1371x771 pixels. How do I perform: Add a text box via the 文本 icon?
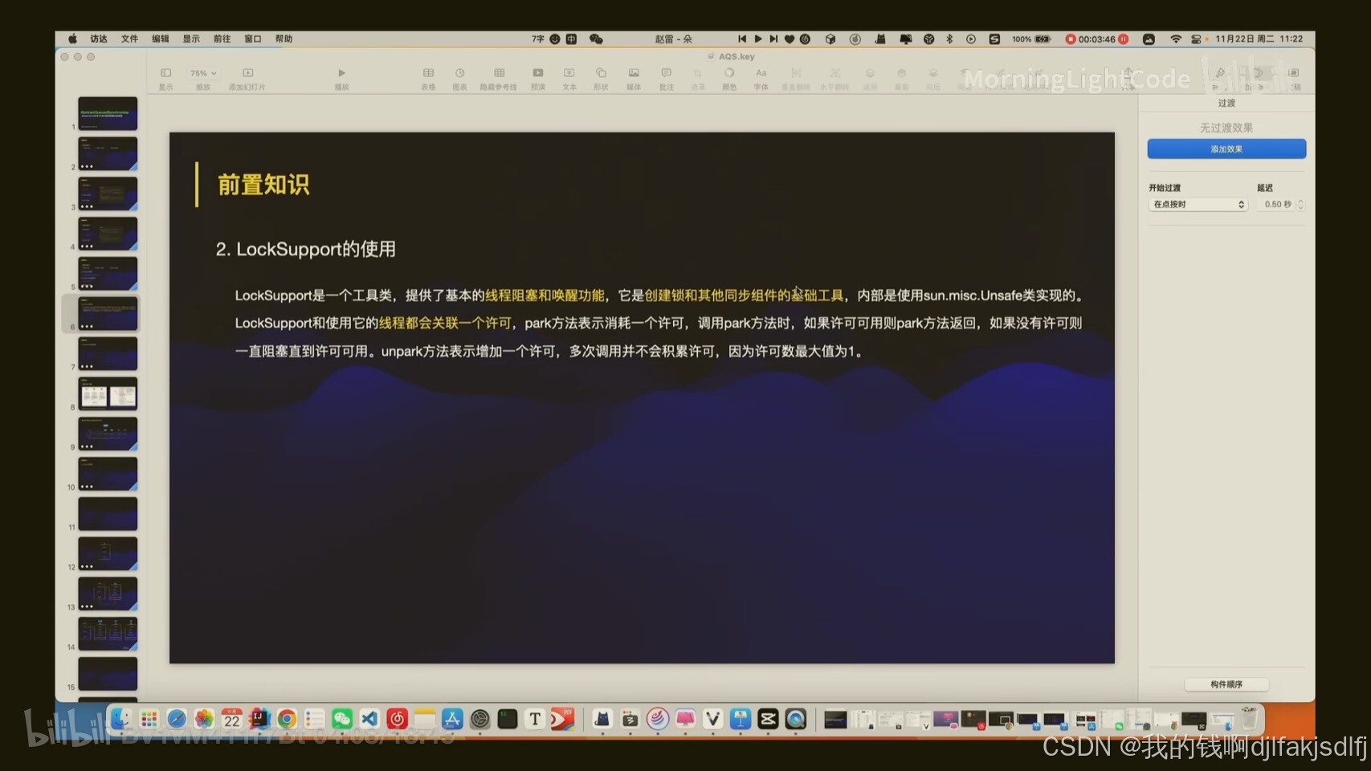click(569, 73)
